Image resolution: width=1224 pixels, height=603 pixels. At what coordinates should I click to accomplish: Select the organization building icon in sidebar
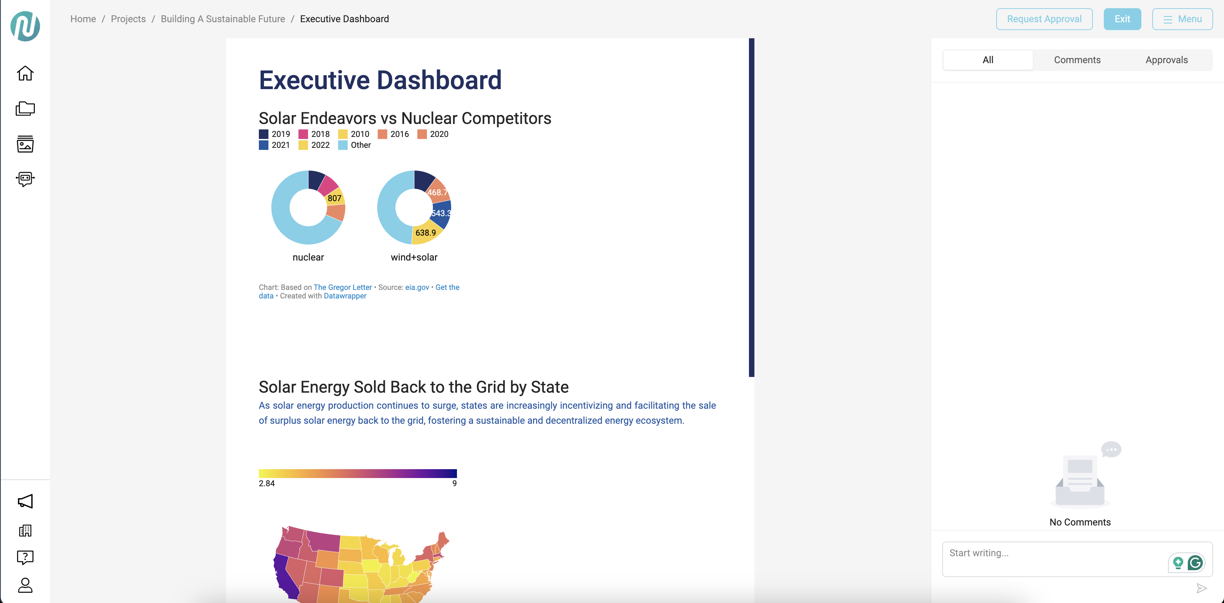coord(25,531)
